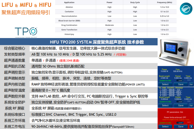
Task: Click Opt. button on top blue panel
Action: pos(191,84)
